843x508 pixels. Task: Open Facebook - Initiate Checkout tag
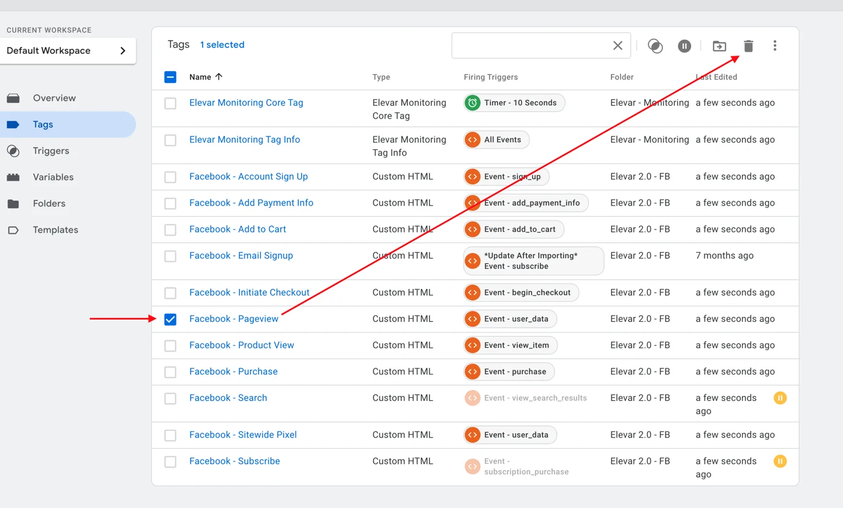(x=249, y=292)
